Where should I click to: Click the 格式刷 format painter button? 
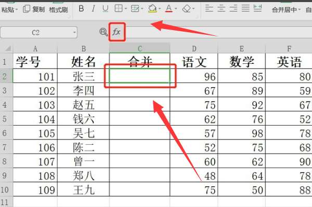58,9
